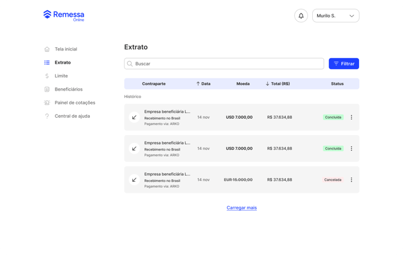This screenshot has width=403, height=255.
Task: Open the three-dot menu for the cancelled transaction
Action: coord(351,179)
